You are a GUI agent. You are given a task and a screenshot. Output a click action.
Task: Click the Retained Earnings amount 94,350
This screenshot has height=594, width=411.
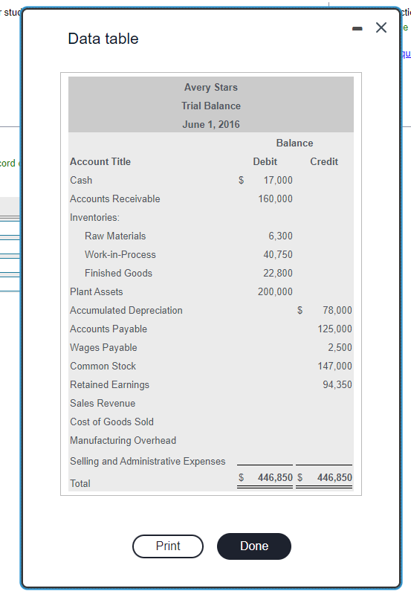[337, 384]
